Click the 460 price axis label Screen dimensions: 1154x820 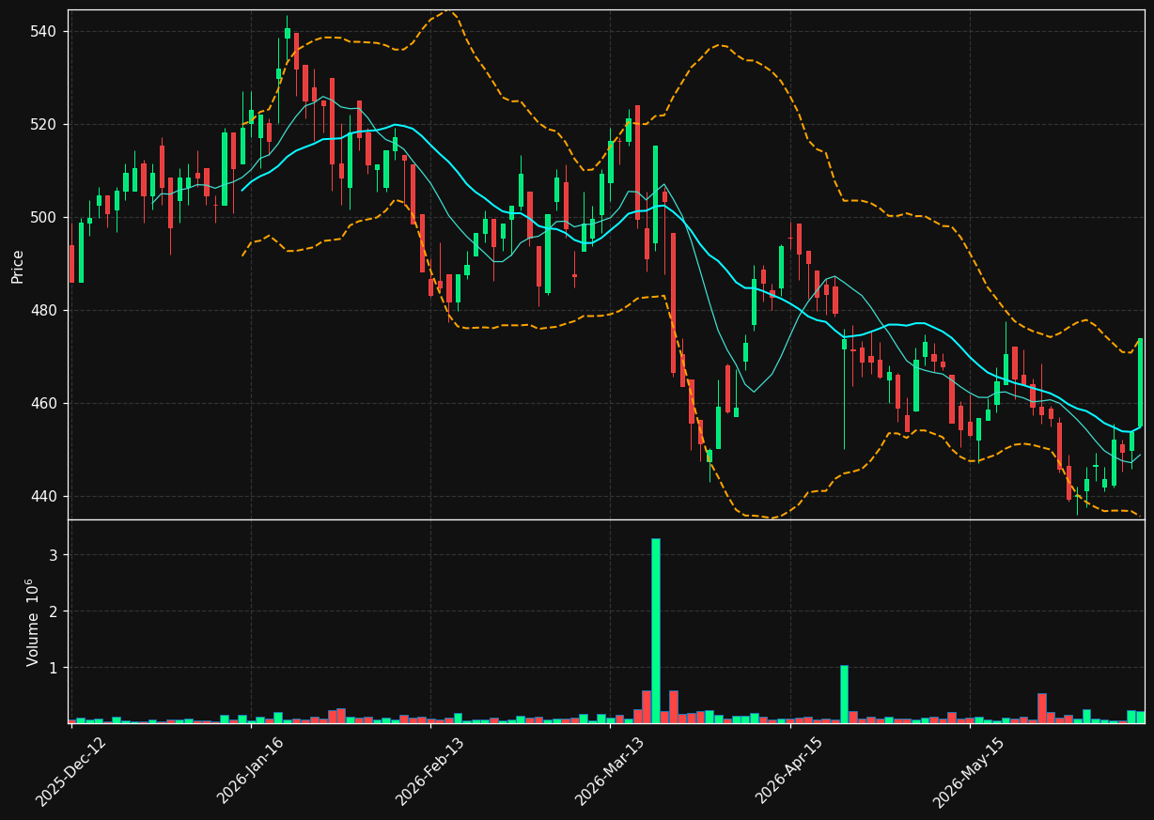pos(44,404)
